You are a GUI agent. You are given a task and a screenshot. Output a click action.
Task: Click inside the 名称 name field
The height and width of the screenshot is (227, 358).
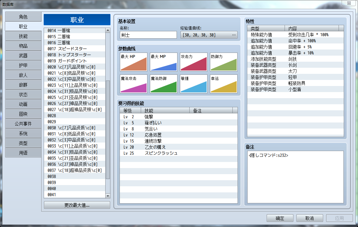[x=148, y=35]
